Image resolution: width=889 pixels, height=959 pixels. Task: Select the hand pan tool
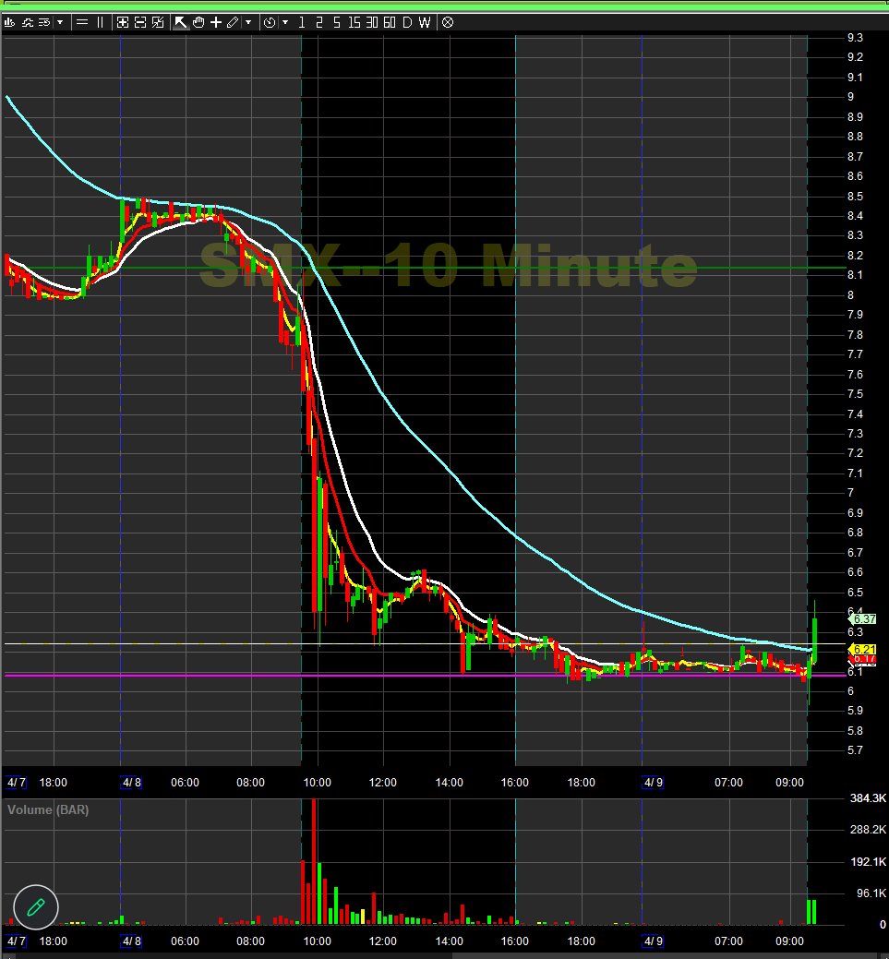coord(198,22)
